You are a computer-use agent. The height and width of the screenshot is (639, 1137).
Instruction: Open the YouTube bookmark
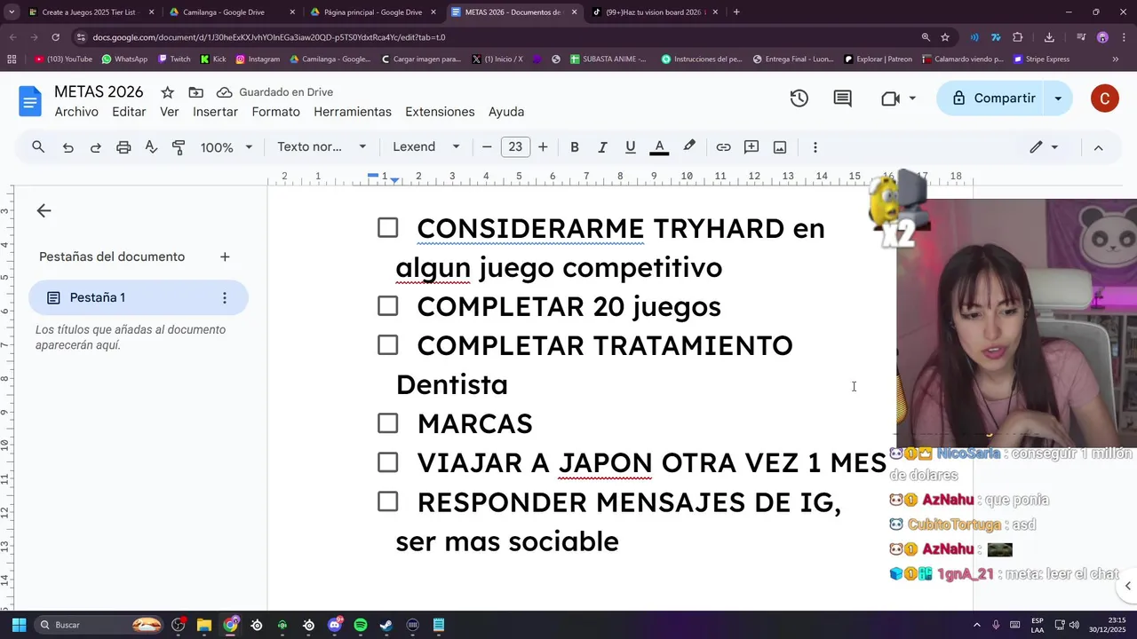pos(63,59)
